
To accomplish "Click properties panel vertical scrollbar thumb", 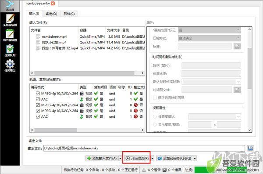I will pos(249,68).
